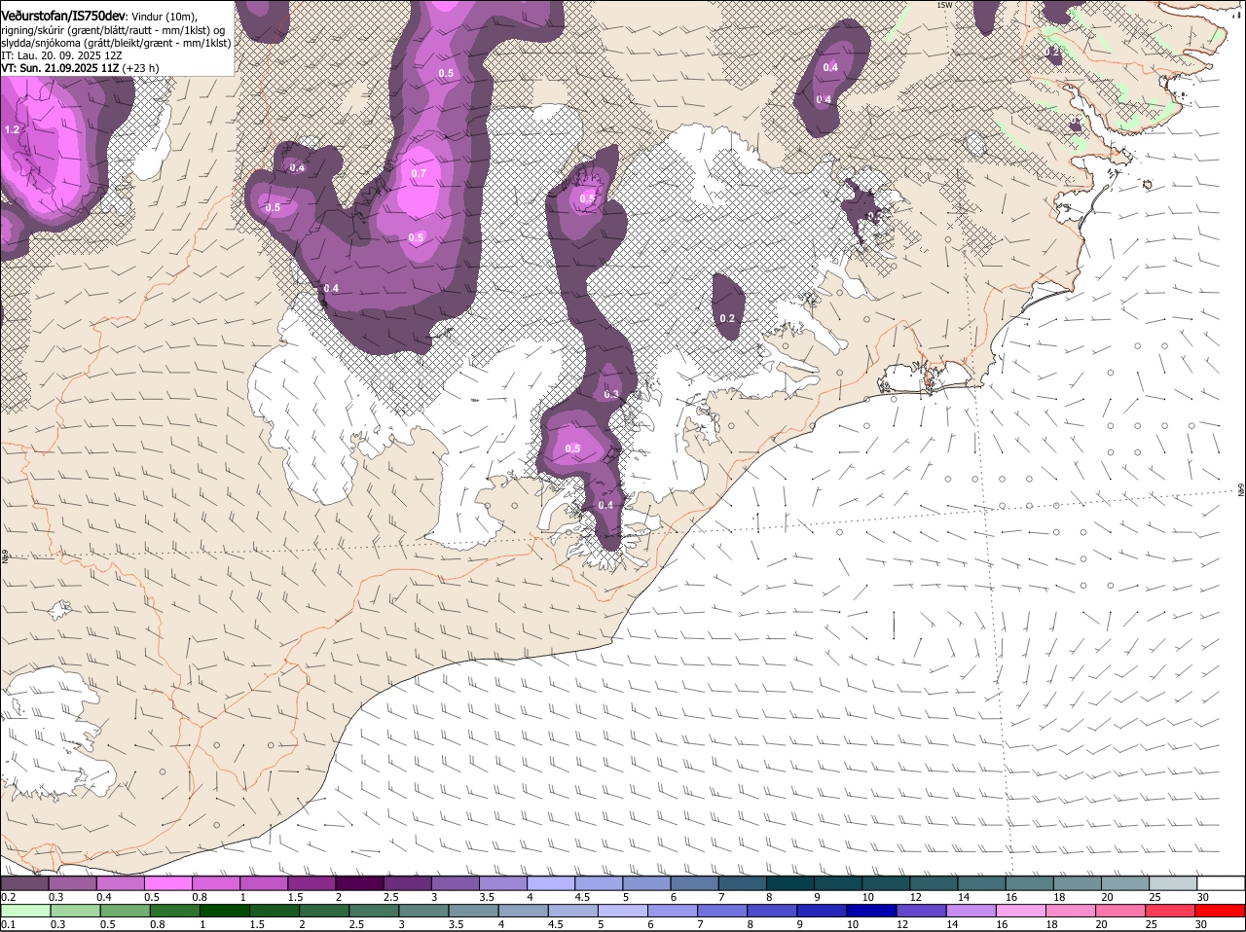Click the 1.2 precipitation value label on the map
The height and width of the screenshot is (932, 1246).
(x=13, y=129)
